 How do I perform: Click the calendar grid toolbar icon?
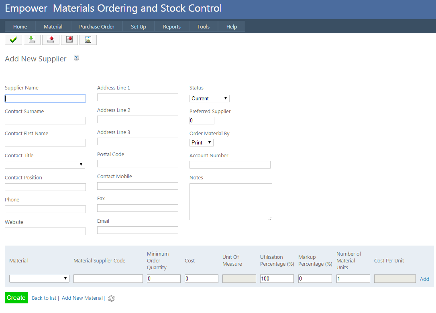pyautogui.click(x=88, y=40)
